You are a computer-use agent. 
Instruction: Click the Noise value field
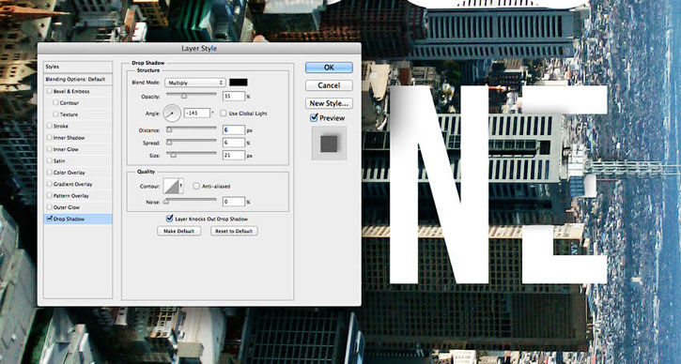[234, 202]
